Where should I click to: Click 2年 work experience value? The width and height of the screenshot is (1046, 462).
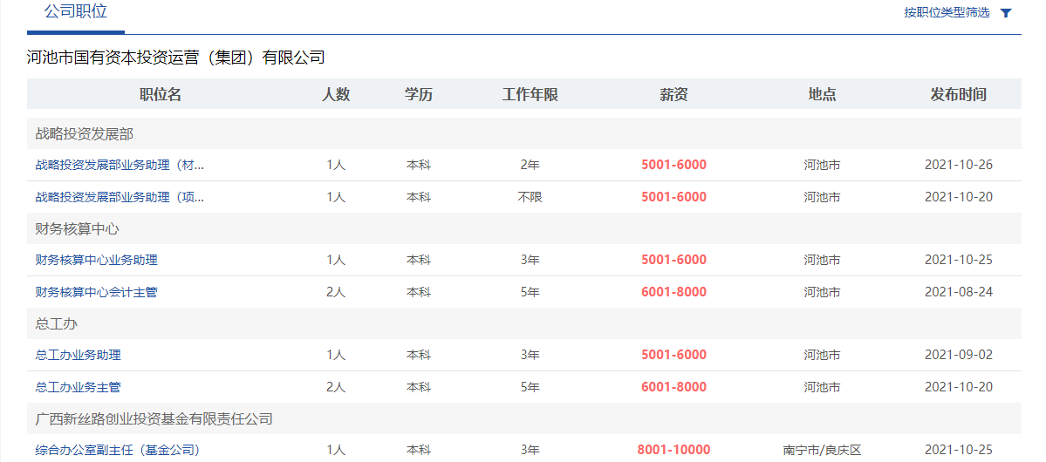tap(530, 165)
